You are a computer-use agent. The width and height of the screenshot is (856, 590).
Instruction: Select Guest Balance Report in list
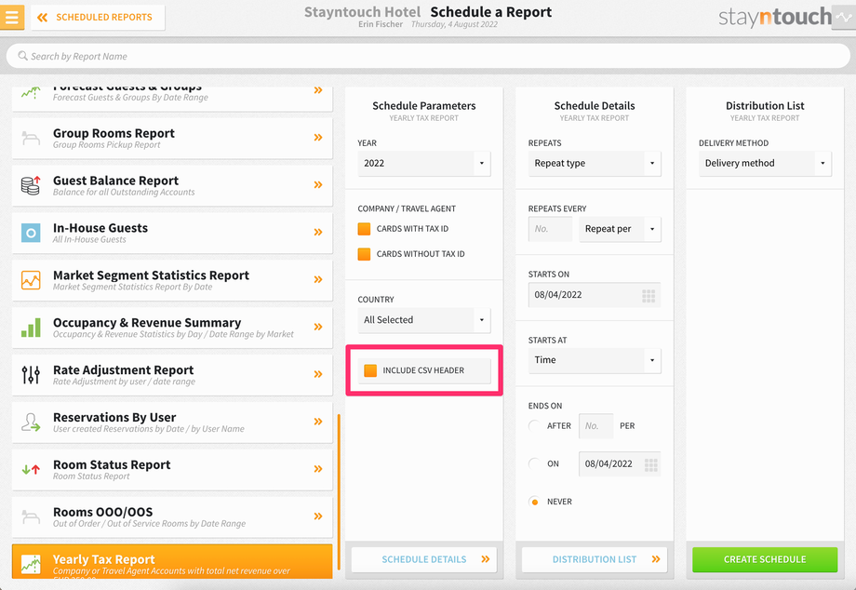pos(172,185)
